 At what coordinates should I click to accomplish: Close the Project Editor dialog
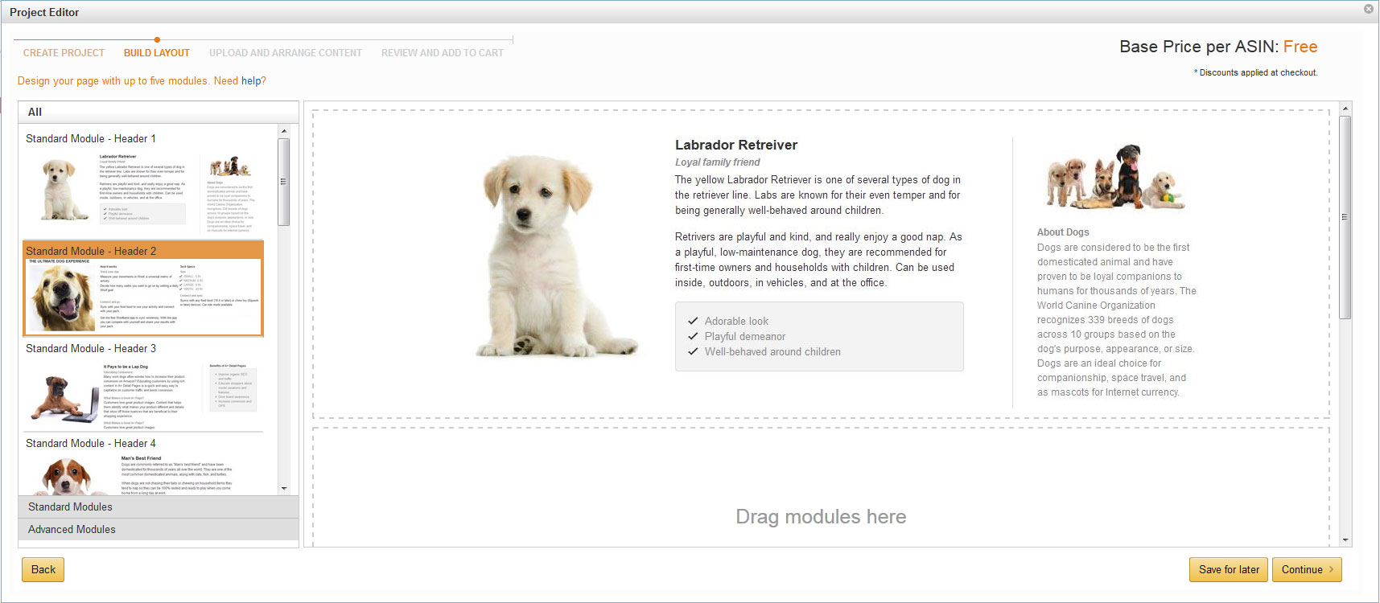coord(1368,9)
